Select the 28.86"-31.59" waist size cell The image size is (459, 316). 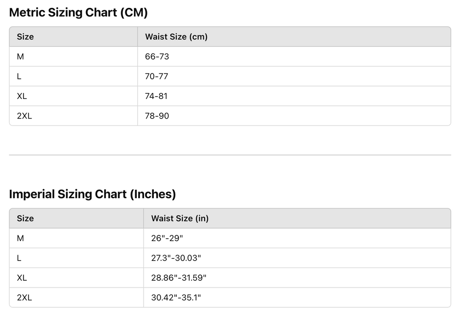point(179,278)
